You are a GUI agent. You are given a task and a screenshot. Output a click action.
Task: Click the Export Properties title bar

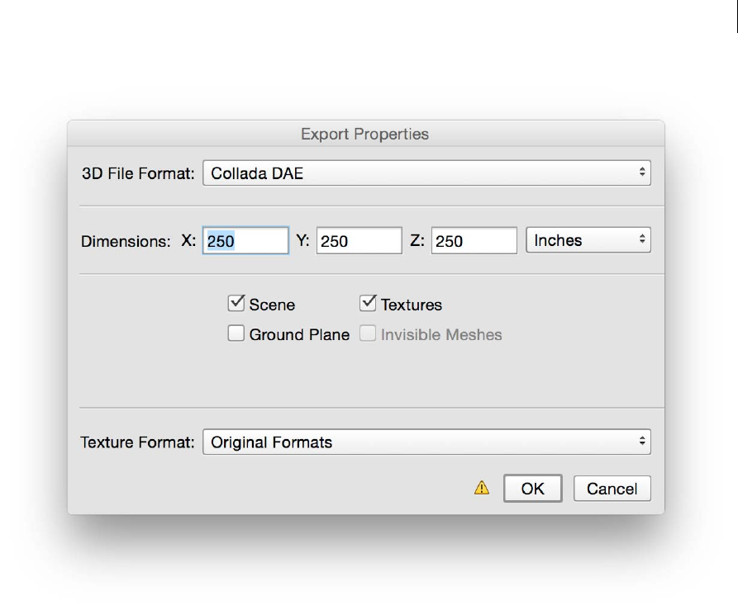pyautogui.click(x=365, y=134)
